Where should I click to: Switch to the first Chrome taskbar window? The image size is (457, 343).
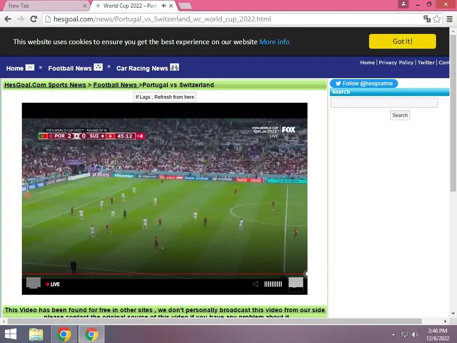[x=64, y=334]
